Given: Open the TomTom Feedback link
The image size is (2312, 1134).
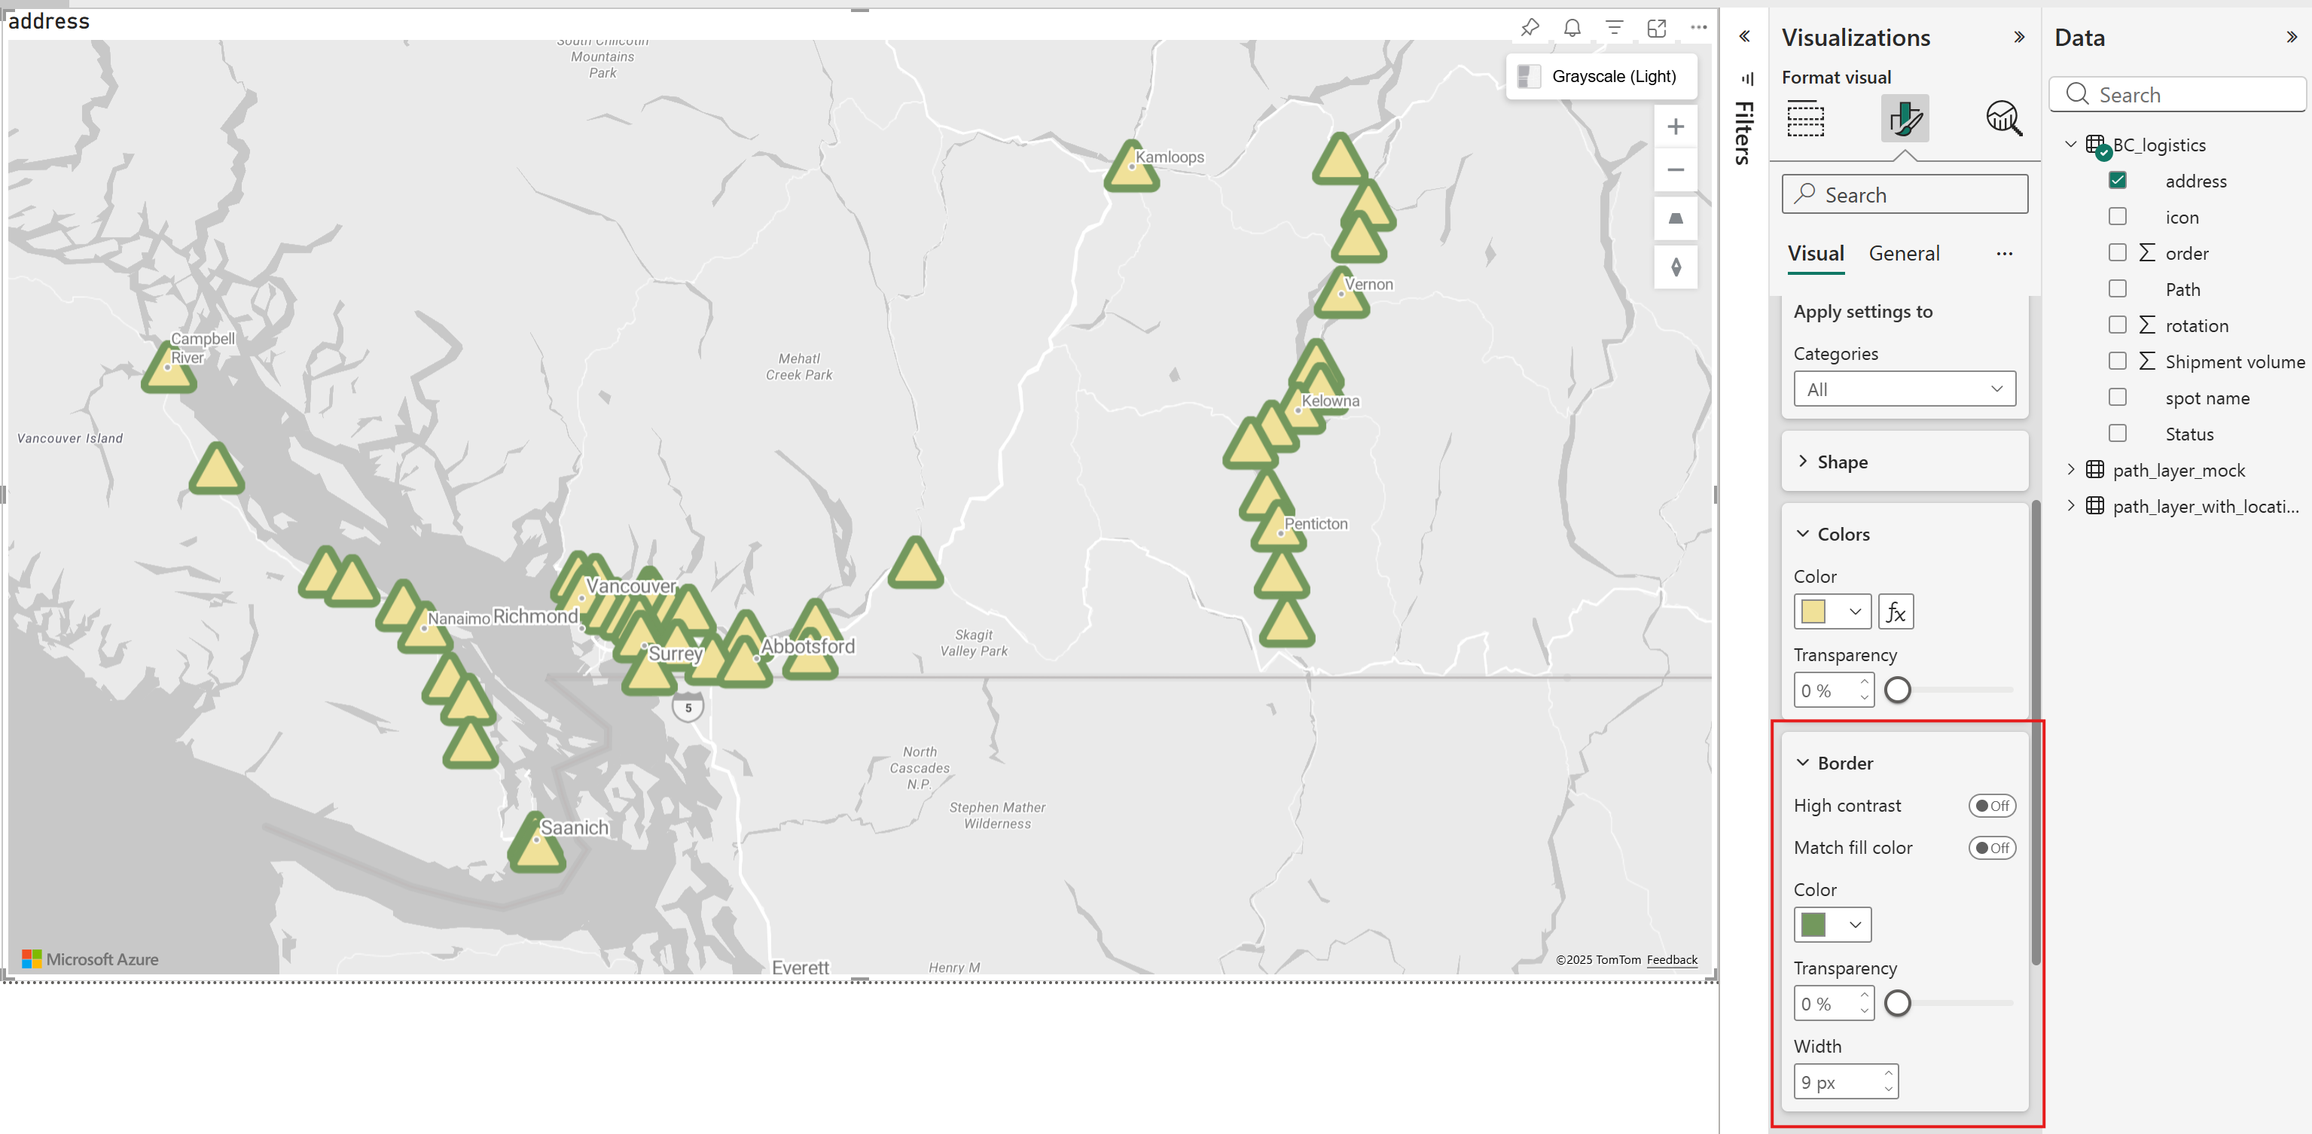Looking at the screenshot, I should [x=1671, y=959].
